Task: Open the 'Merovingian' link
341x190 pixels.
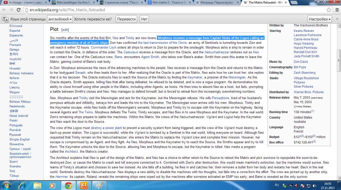Action: (237, 77)
